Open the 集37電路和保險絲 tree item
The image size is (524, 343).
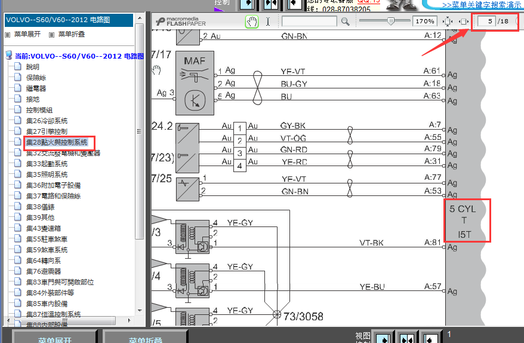[54, 196]
